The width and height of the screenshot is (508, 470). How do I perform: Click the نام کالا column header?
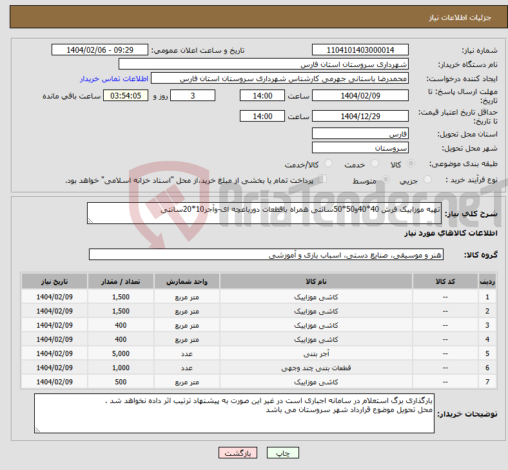(316, 281)
